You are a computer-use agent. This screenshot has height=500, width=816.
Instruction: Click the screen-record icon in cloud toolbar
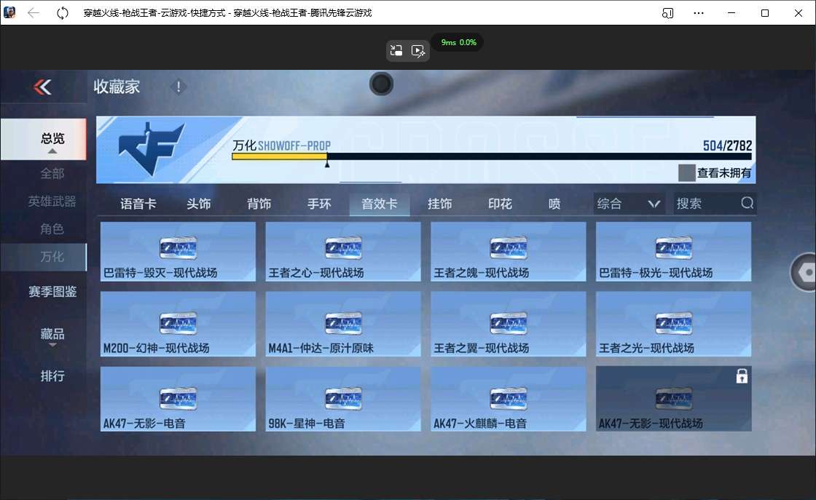[418, 50]
